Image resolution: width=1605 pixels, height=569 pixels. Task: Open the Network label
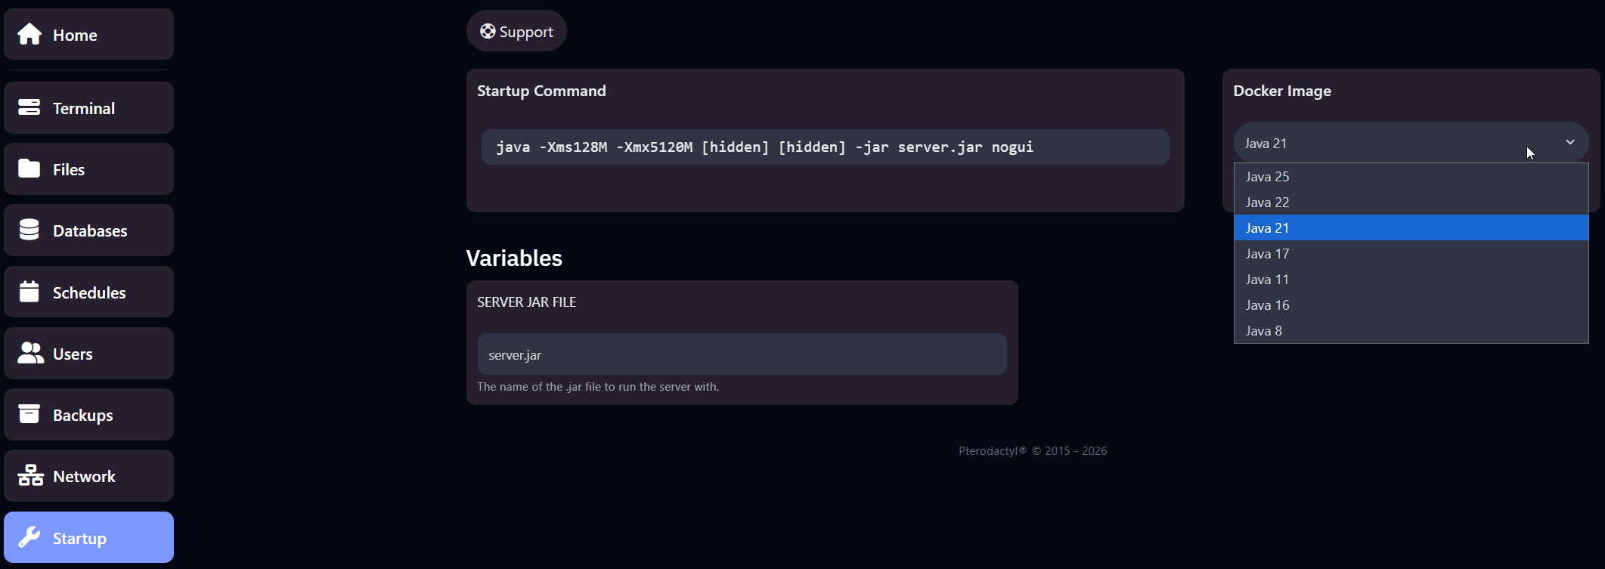84,476
